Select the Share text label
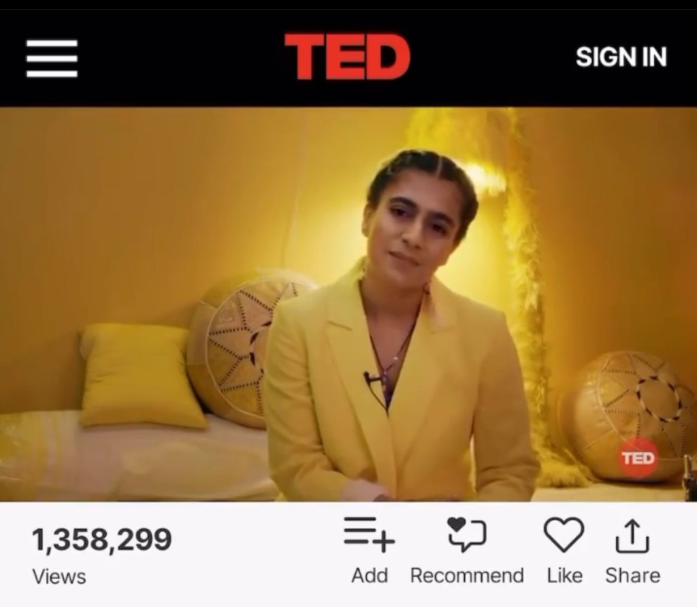Image resolution: width=697 pixels, height=607 pixels. pyautogui.click(x=632, y=576)
